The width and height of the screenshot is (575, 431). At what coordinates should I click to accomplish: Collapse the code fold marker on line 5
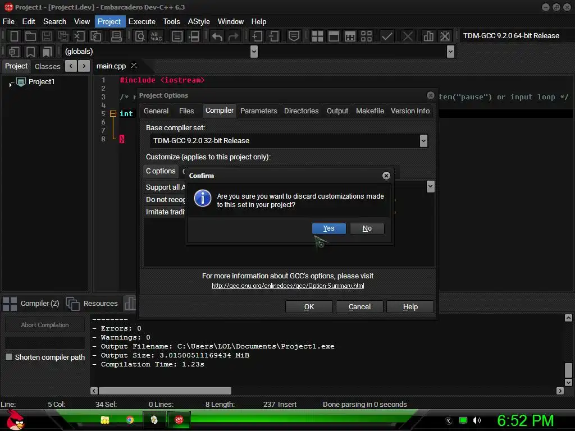click(x=113, y=113)
